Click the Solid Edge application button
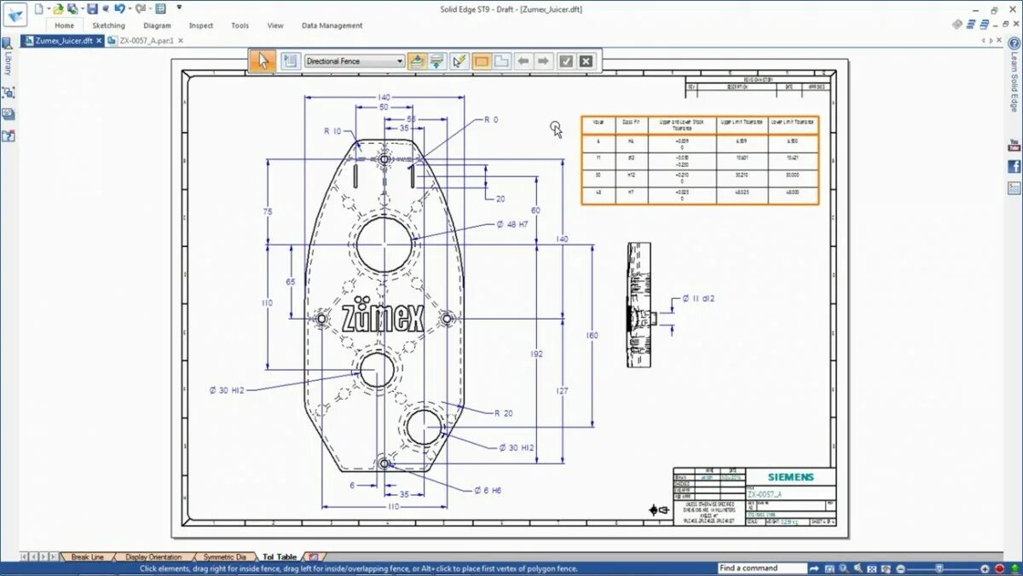The height and width of the screenshot is (576, 1023). point(14,13)
